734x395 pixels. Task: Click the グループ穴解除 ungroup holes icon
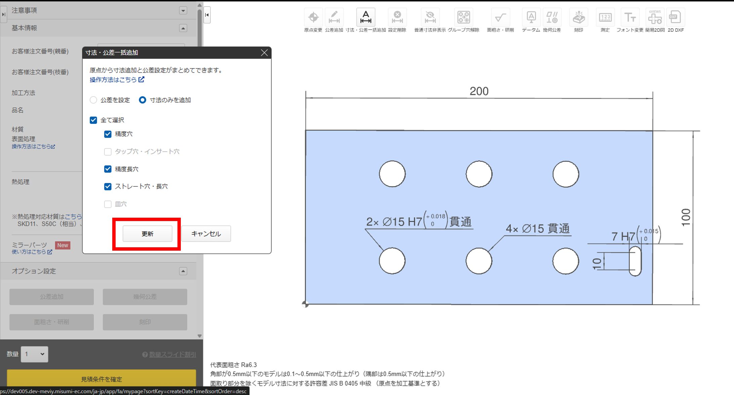click(463, 17)
